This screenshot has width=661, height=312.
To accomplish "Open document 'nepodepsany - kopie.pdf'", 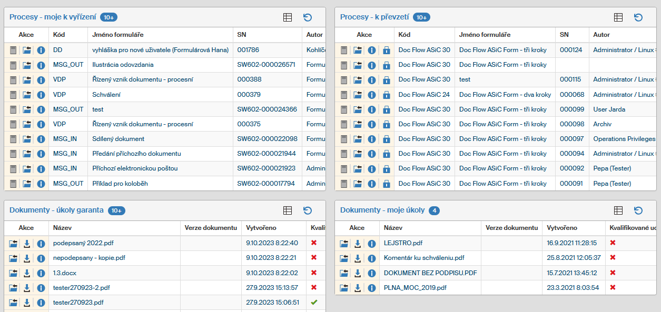I will (x=89, y=258).
